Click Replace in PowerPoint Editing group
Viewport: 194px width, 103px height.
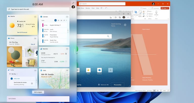(x=150, y=14)
